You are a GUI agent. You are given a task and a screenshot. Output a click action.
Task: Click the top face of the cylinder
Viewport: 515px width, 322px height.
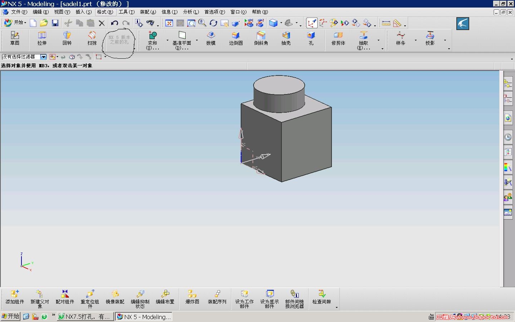coord(279,85)
